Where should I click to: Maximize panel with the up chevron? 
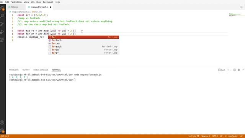click(x=243, y=70)
